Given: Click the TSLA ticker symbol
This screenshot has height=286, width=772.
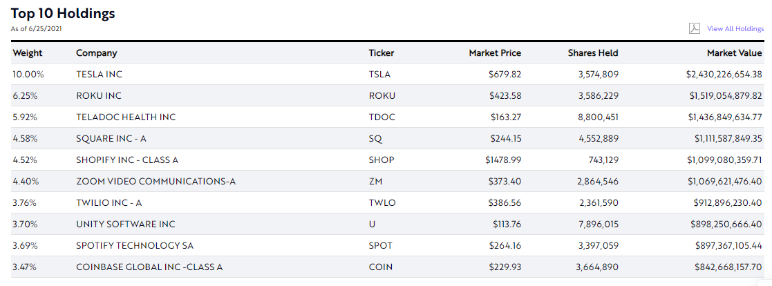Looking at the screenshot, I should (x=380, y=74).
